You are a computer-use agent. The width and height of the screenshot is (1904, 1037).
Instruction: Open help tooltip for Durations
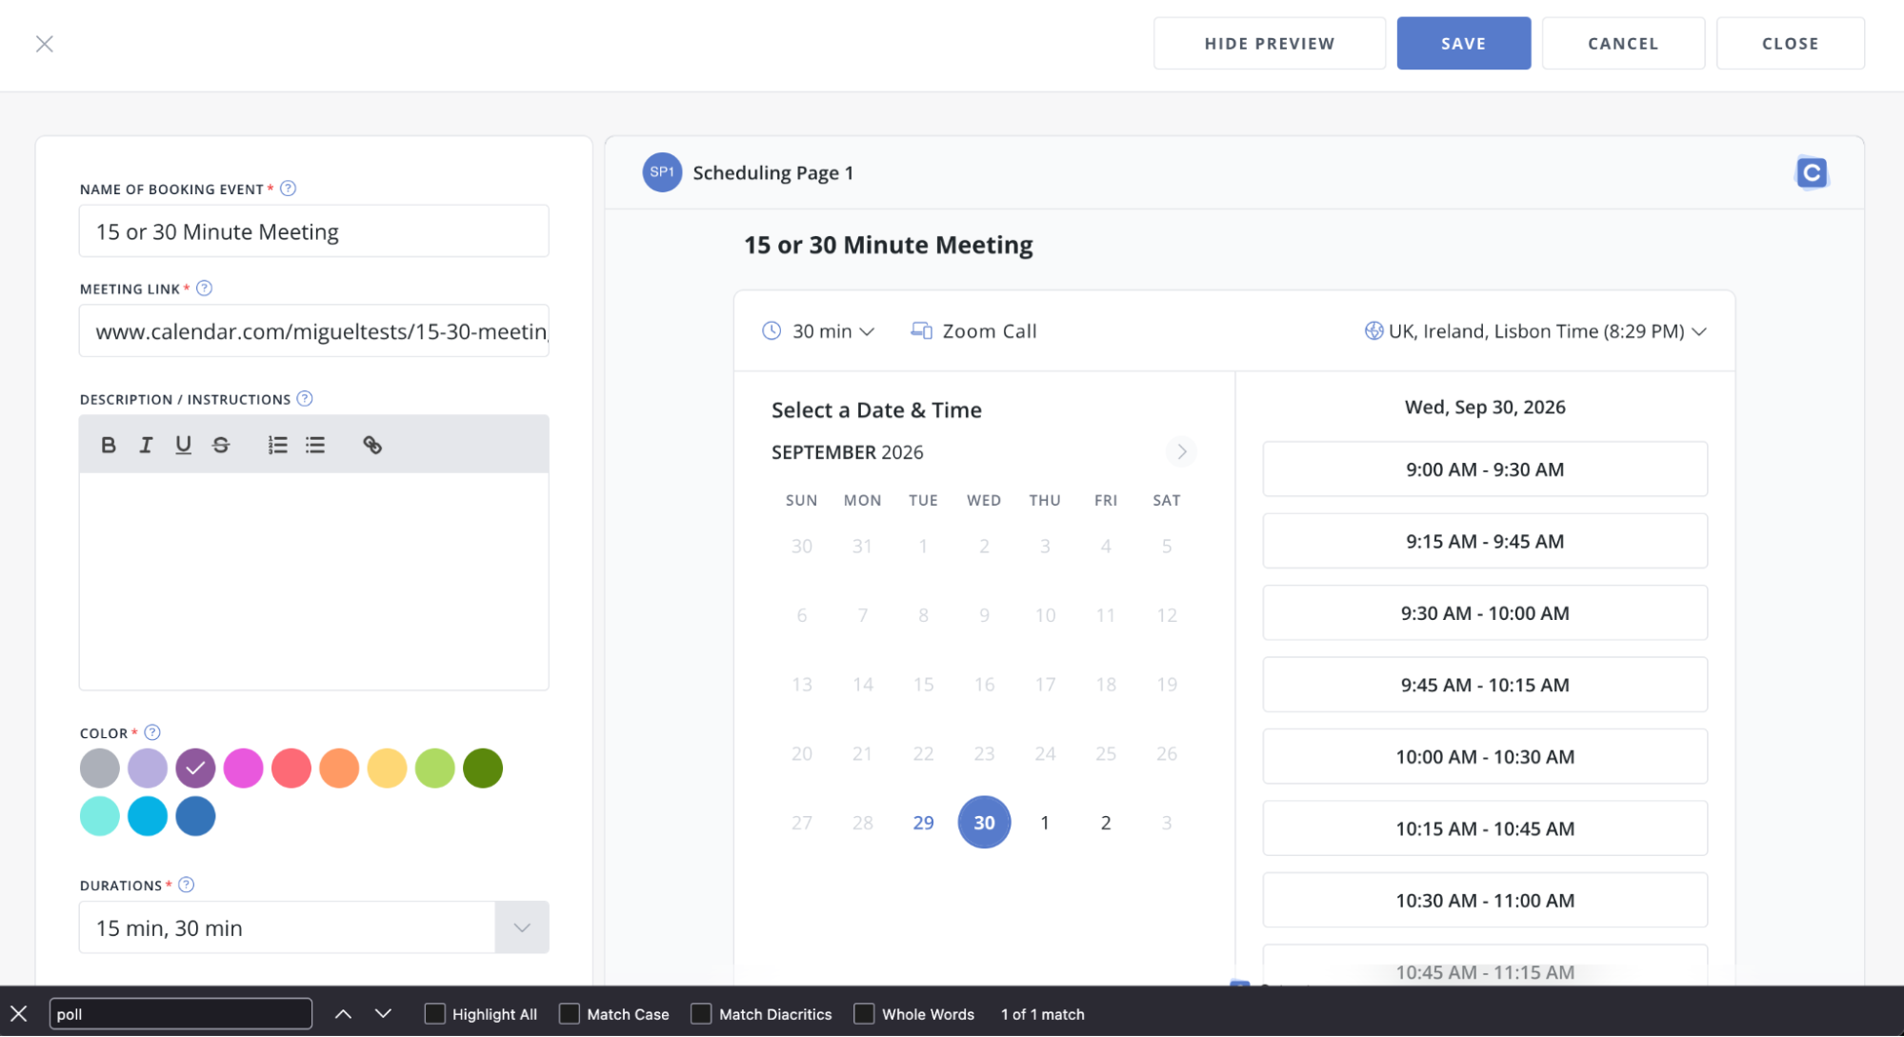coord(187,885)
